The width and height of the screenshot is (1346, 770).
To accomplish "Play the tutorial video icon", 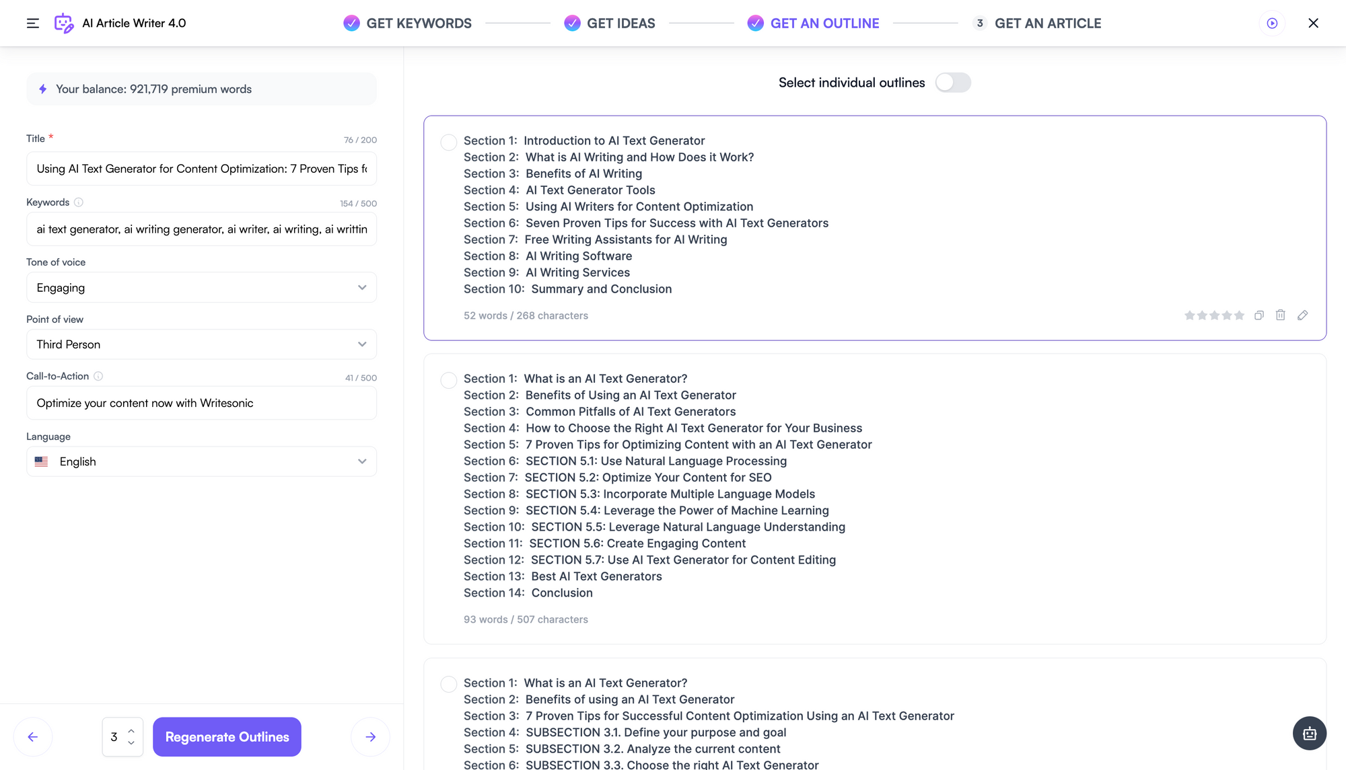I will click(x=1272, y=23).
